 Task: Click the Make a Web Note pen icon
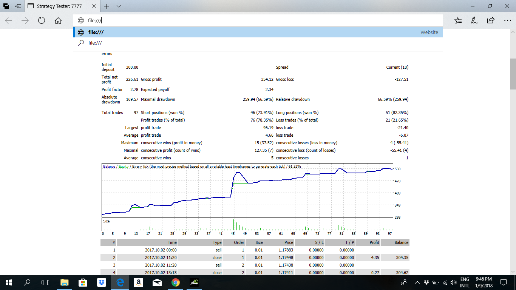pos(474,21)
